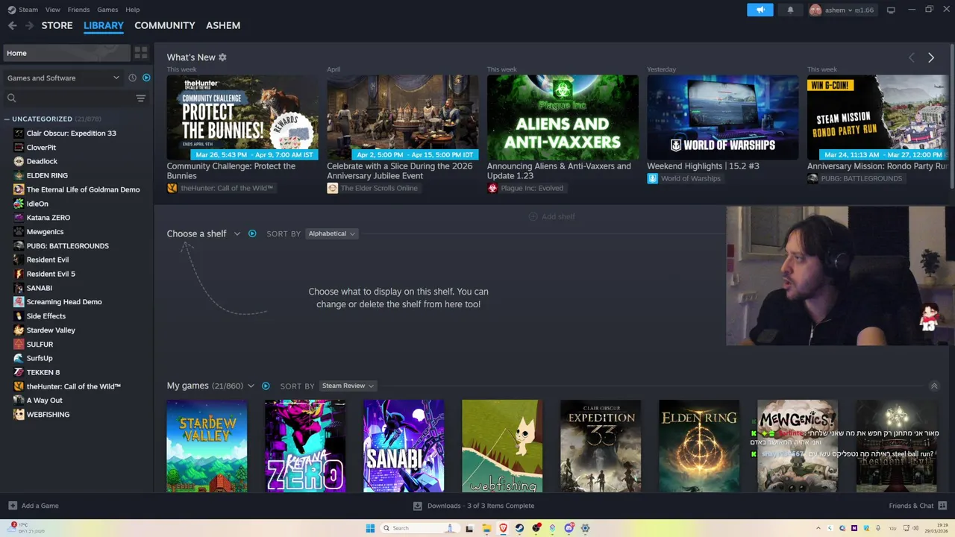Click theHunter game icon under news
This screenshot has height=537, width=955.
172,188
